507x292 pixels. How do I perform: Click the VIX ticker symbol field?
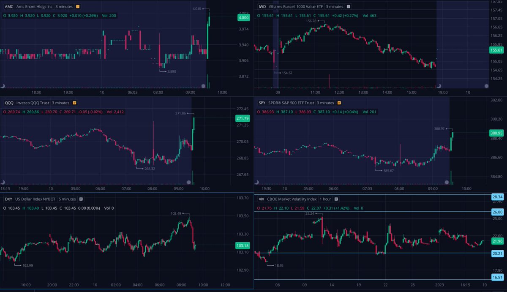(261, 199)
